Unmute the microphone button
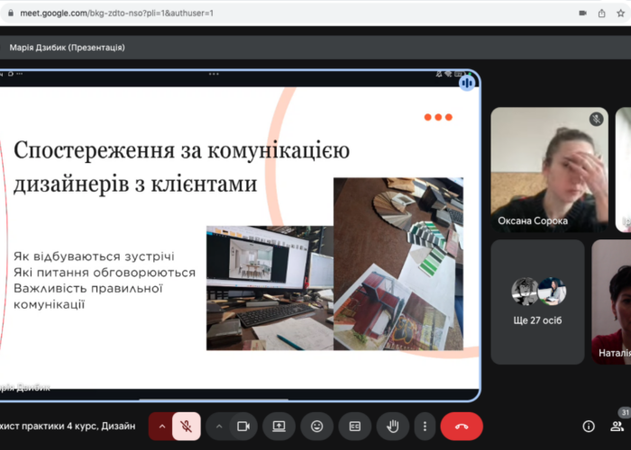Viewport: 631px width, 450px height. (x=187, y=426)
